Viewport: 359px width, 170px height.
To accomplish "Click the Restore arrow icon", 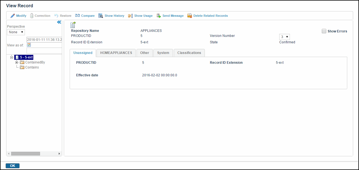I will tap(56, 16).
